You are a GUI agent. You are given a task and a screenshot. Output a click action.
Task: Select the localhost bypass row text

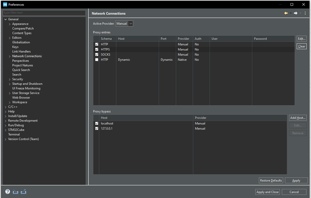107,123
